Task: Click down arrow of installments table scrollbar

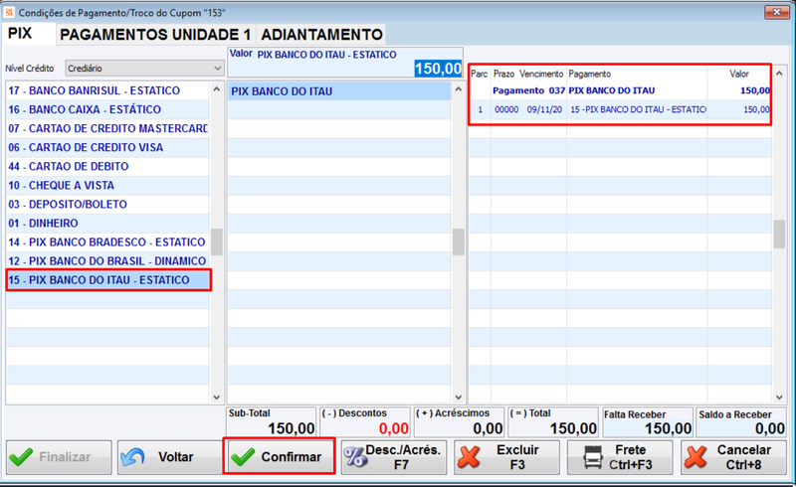Action: [779, 398]
